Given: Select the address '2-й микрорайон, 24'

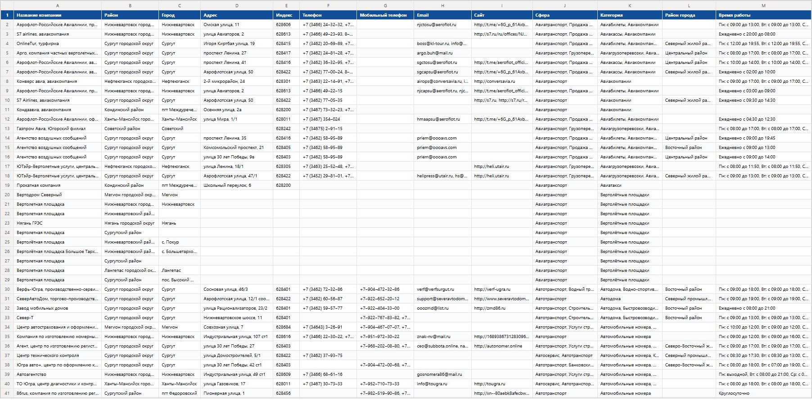Looking at the screenshot, I should point(237,81).
